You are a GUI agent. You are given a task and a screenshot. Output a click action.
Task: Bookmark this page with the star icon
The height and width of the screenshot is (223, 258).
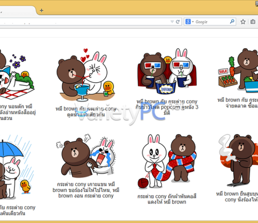click(243, 22)
